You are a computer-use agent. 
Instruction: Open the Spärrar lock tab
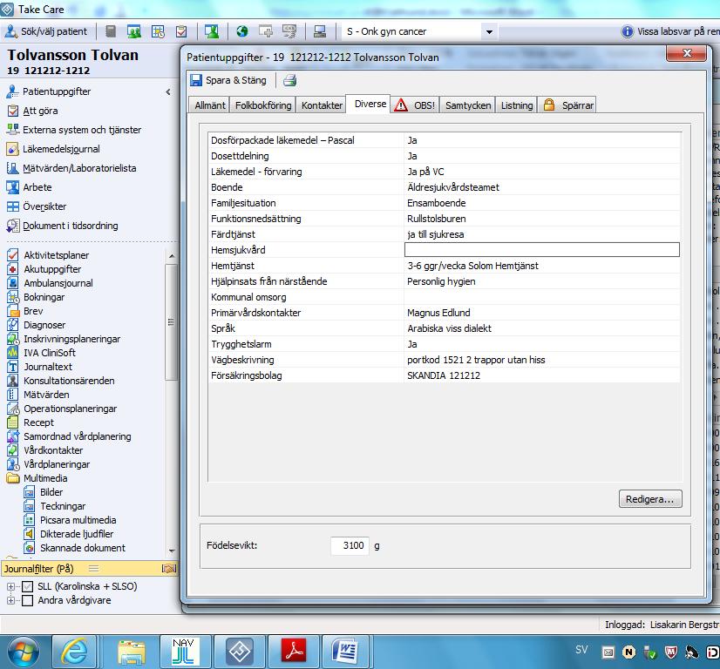point(568,105)
